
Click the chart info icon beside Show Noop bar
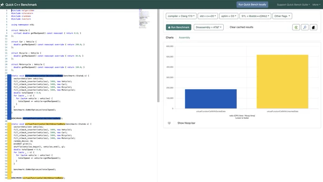tap(169, 123)
